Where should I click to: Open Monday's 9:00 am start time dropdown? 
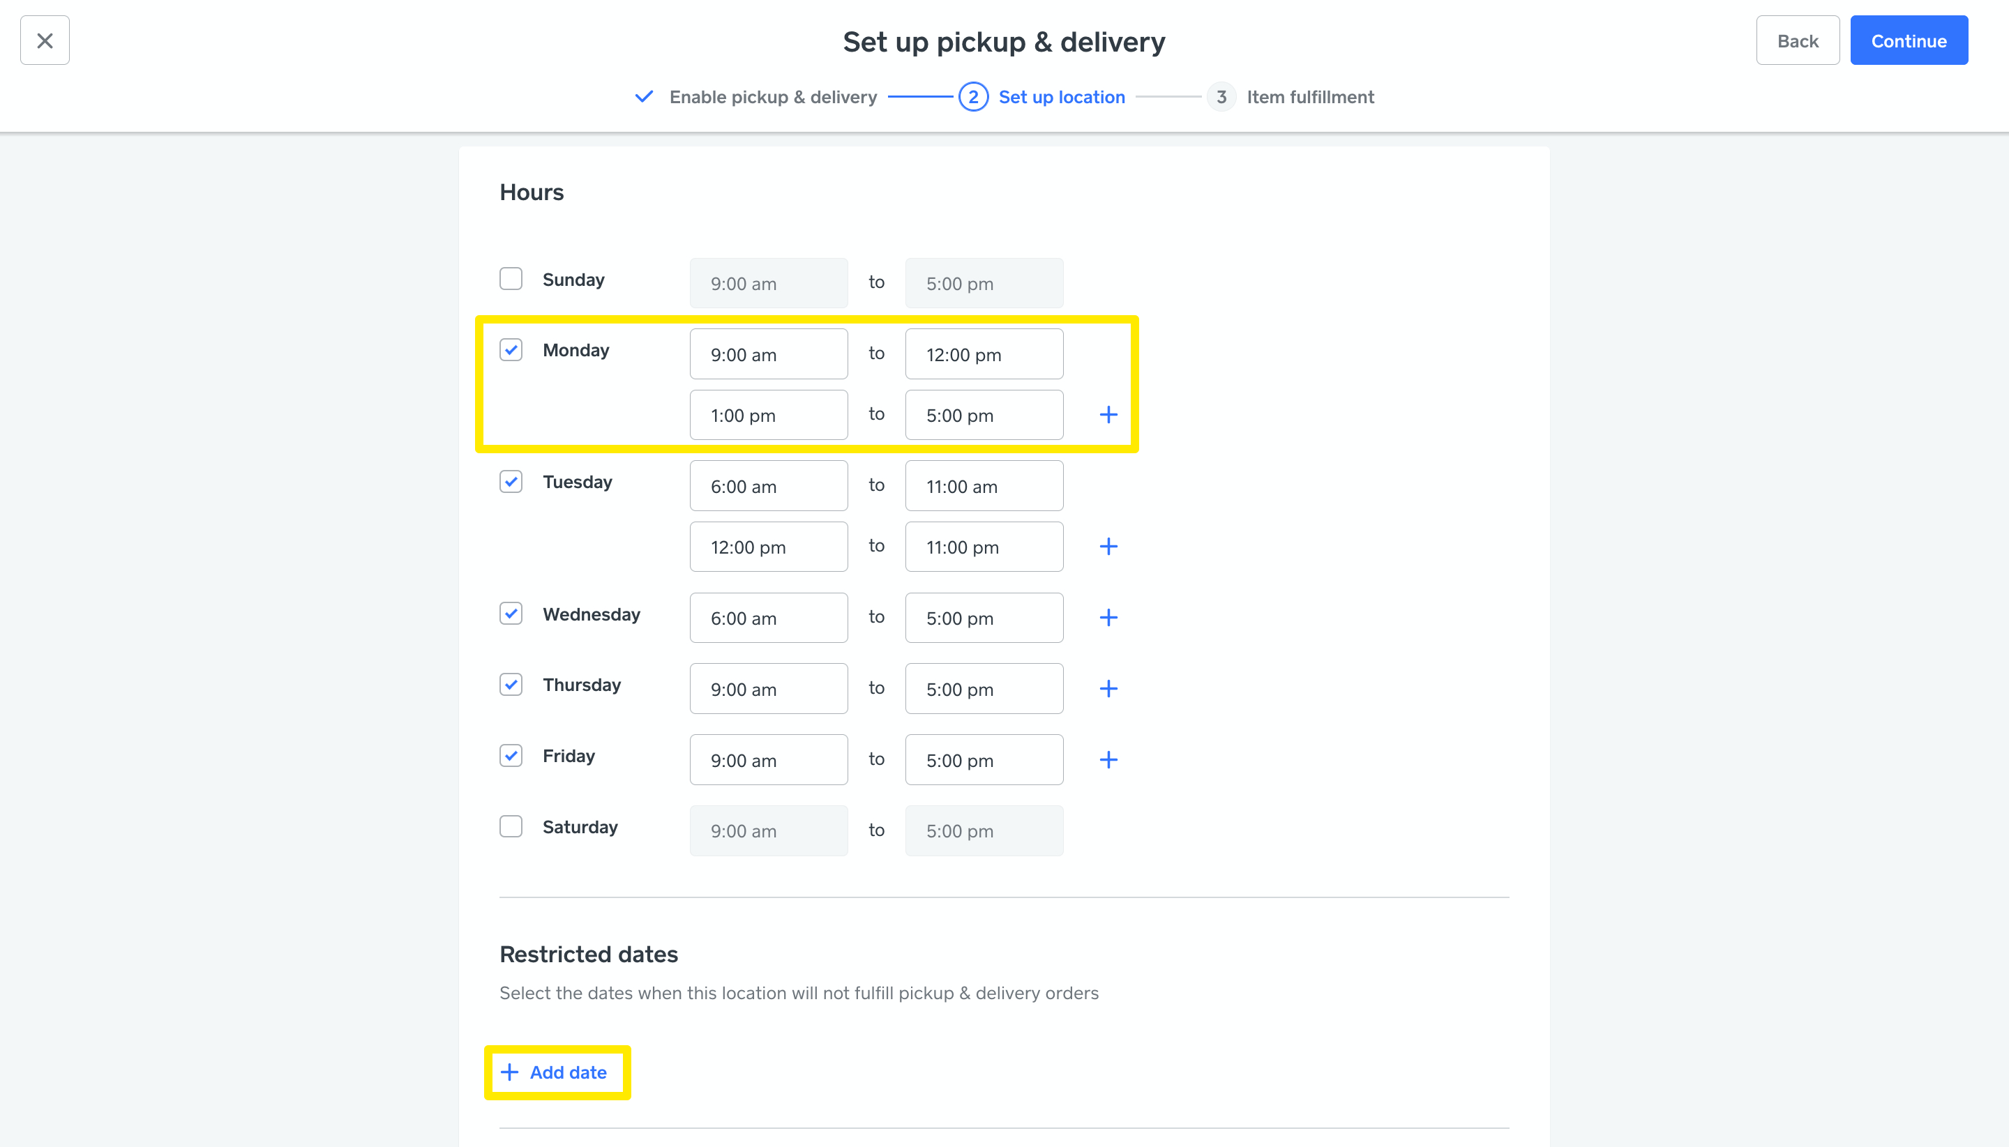pos(769,354)
